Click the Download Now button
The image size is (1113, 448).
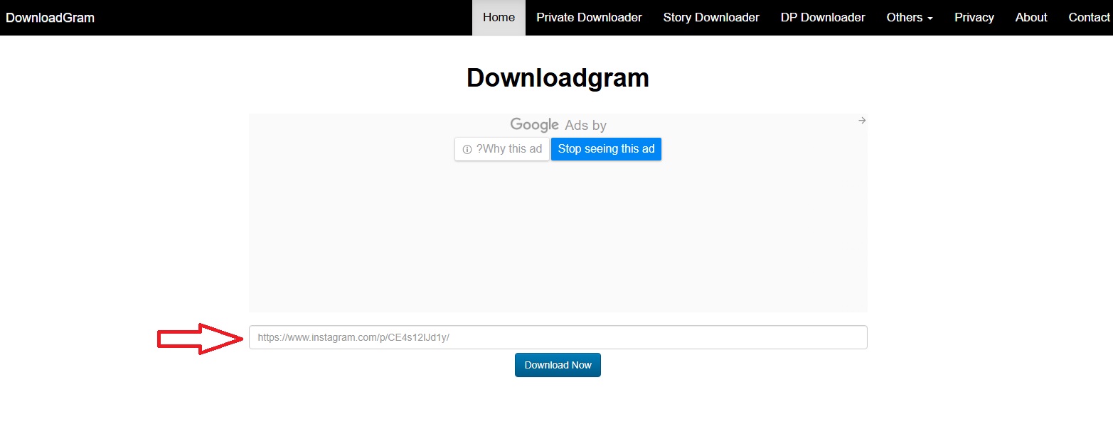[x=558, y=365]
